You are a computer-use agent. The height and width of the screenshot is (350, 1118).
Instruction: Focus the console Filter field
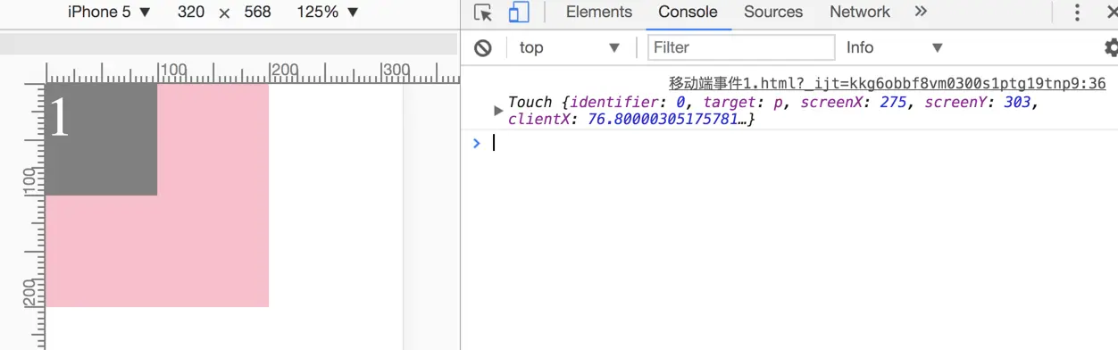click(x=741, y=47)
